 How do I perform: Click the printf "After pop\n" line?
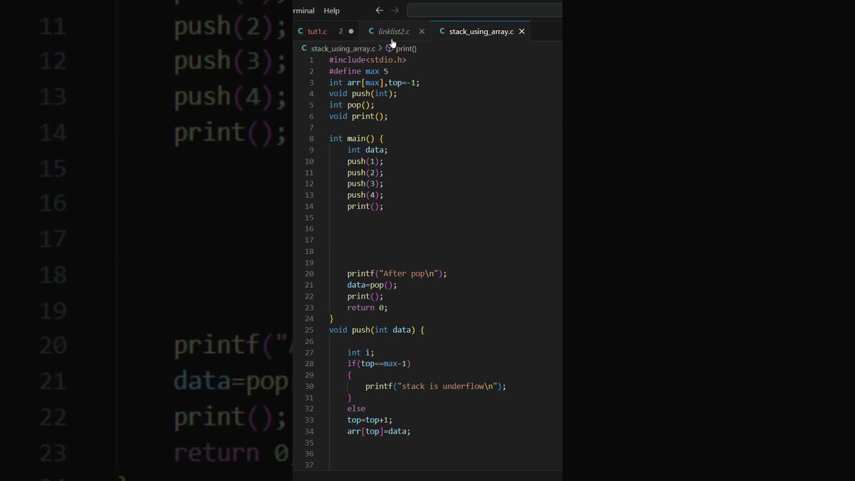click(397, 274)
